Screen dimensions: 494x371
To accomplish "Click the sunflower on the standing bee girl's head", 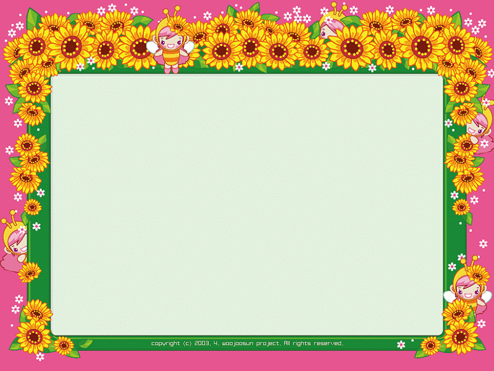I will pos(178,24).
